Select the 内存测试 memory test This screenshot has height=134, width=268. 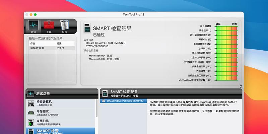coord(60,113)
